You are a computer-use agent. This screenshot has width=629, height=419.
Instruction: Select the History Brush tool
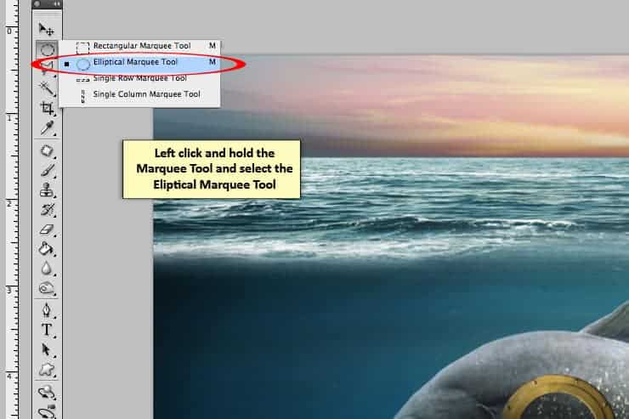pyautogui.click(x=47, y=210)
